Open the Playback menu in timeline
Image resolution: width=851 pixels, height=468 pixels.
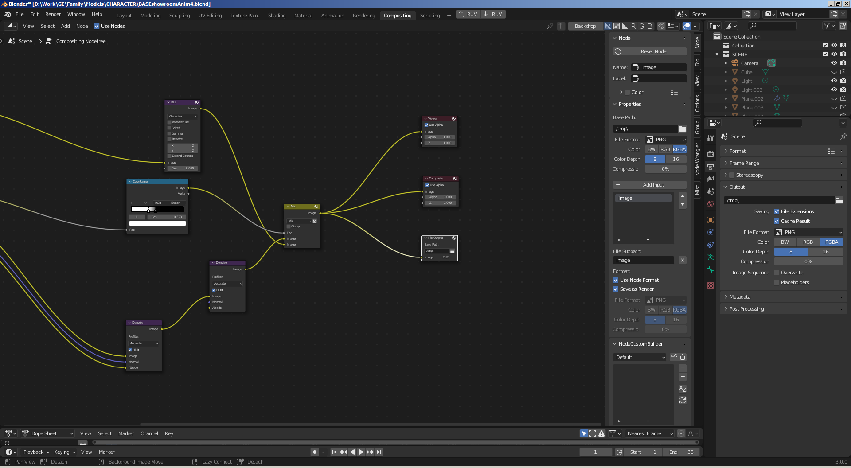point(36,452)
